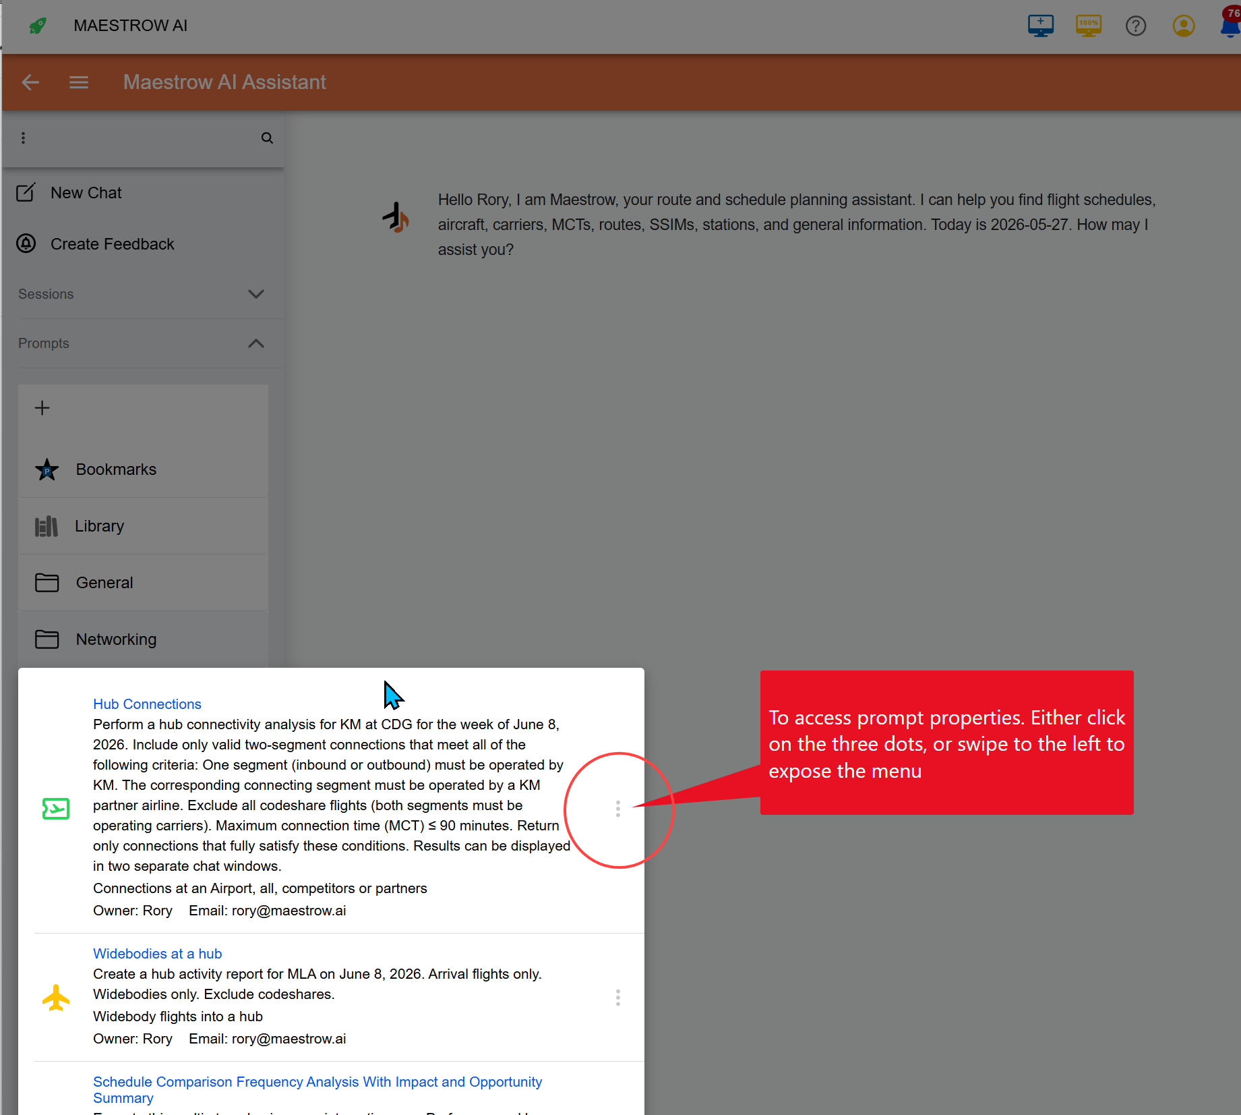1241x1115 pixels.
Task: Add a new prompt with plus button
Action: (x=42, y=408)
